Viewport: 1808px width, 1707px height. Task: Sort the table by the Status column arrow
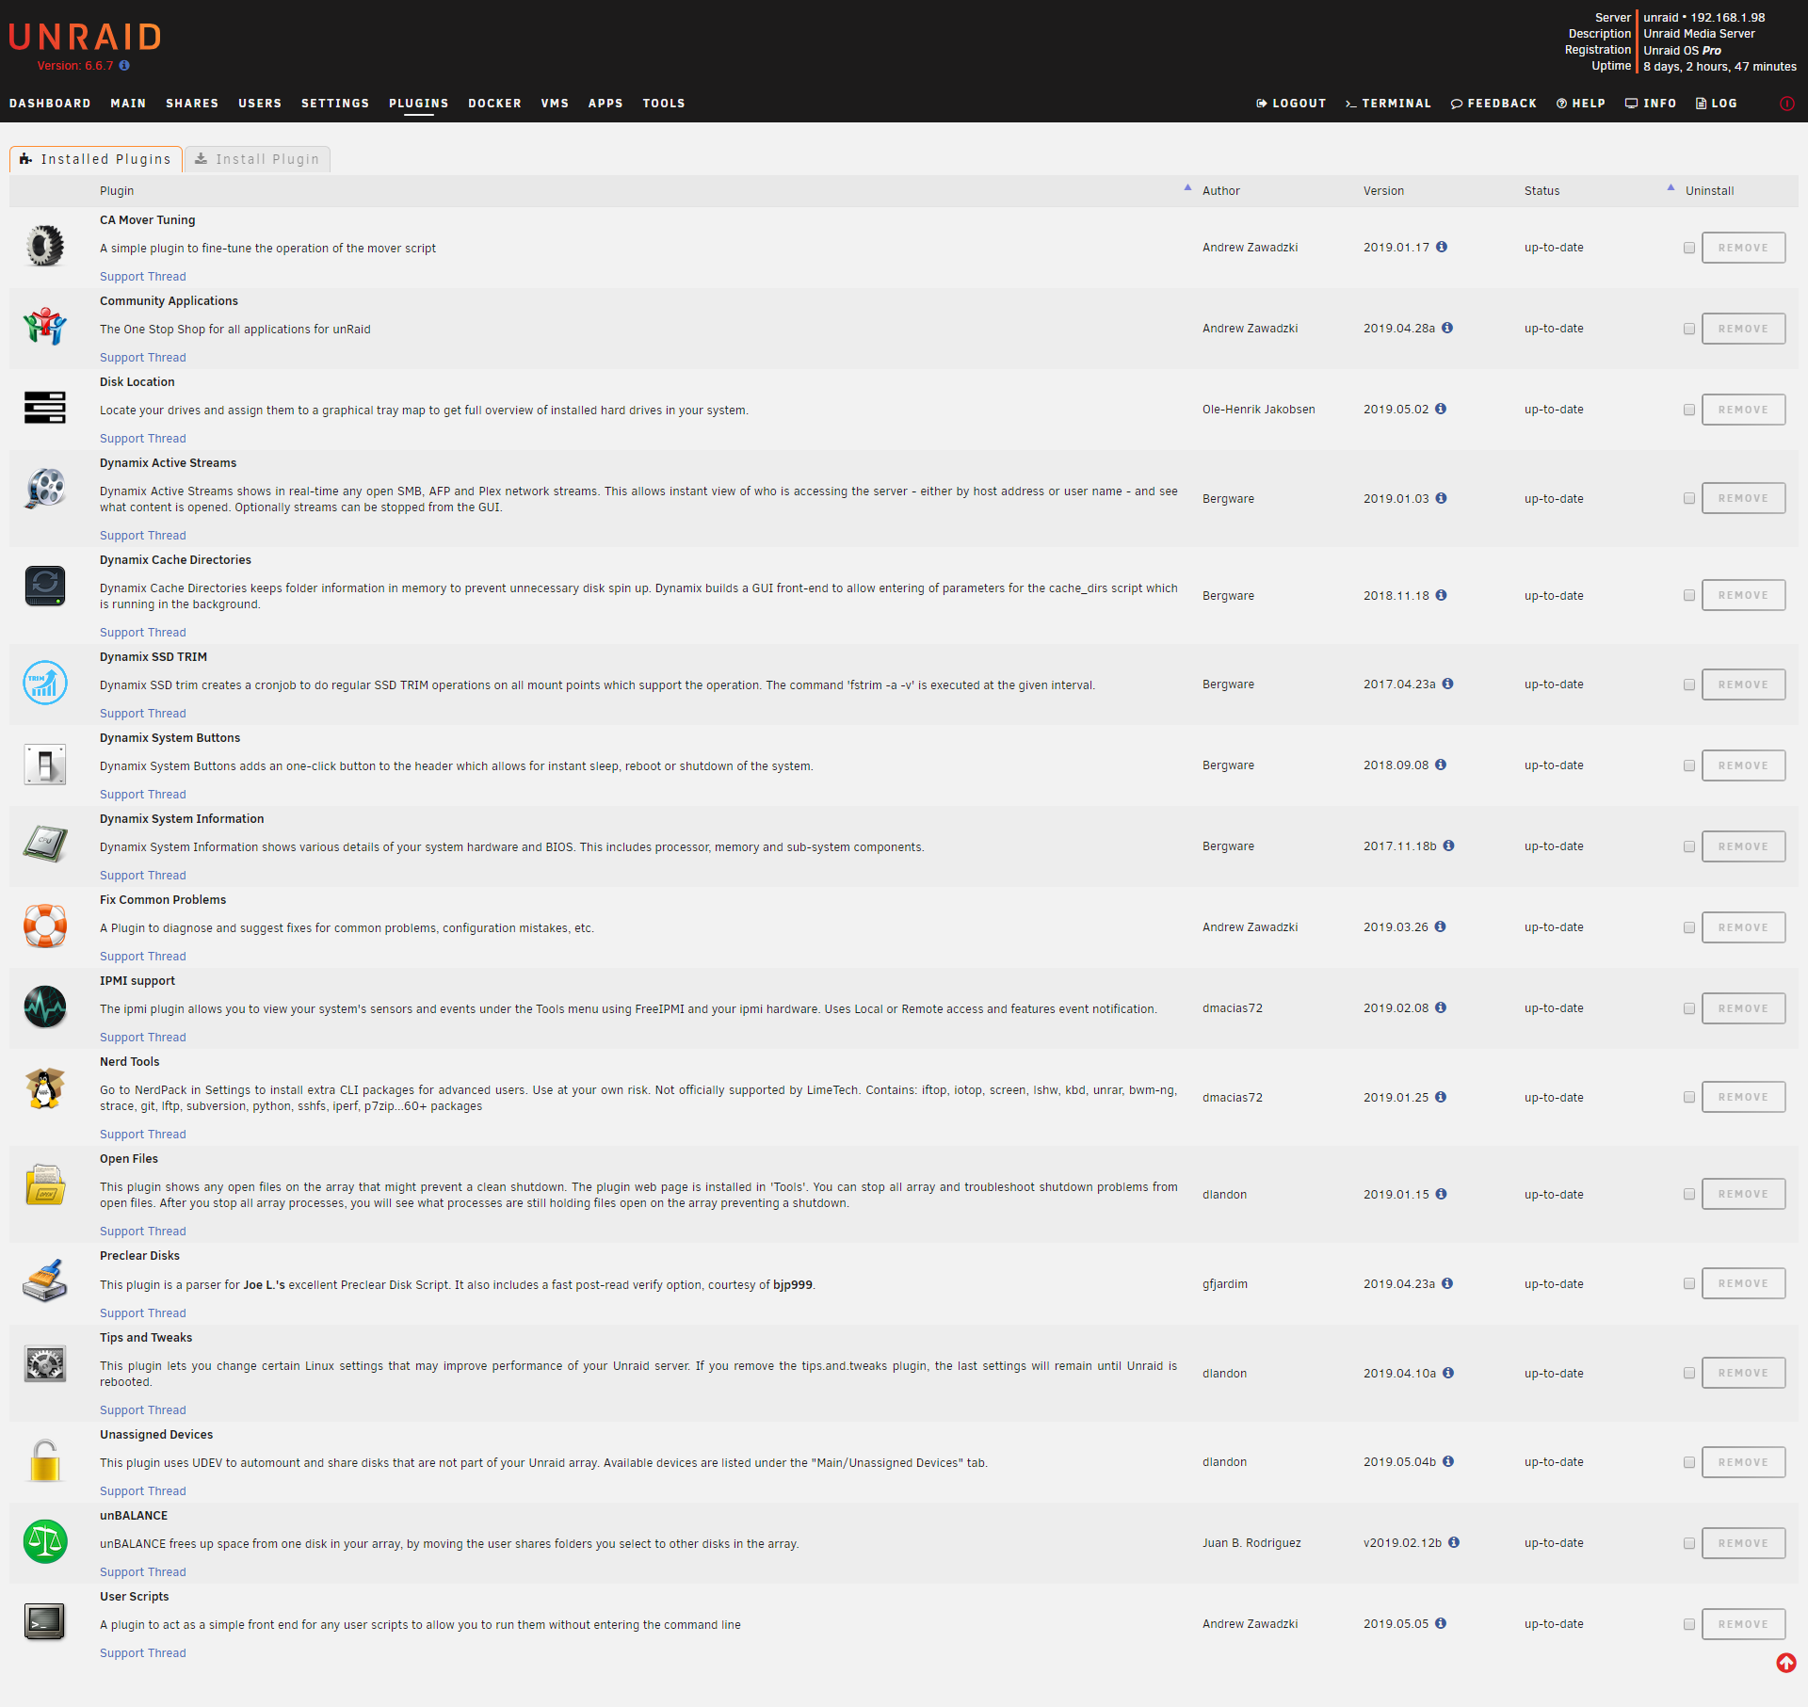(1671, 187)
